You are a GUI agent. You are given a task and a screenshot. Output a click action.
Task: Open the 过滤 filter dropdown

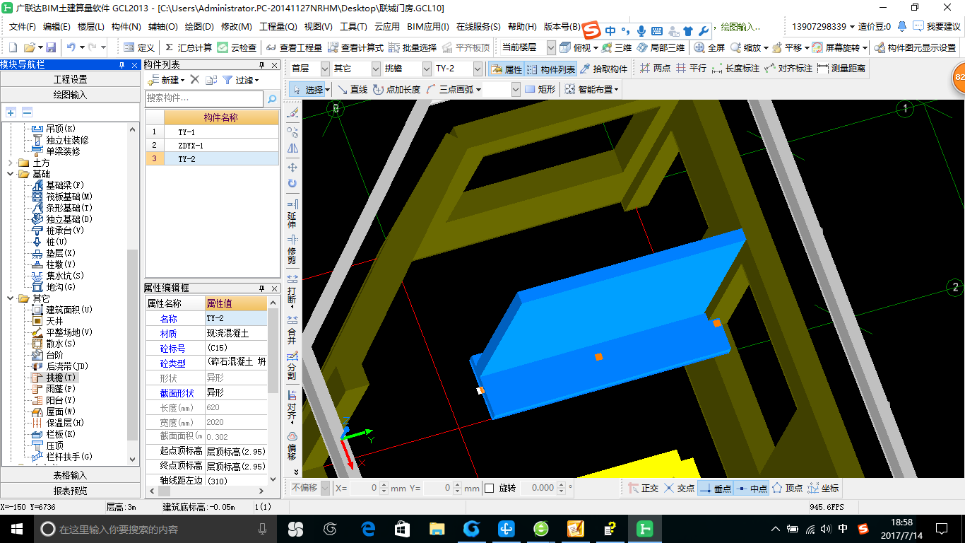240,80
